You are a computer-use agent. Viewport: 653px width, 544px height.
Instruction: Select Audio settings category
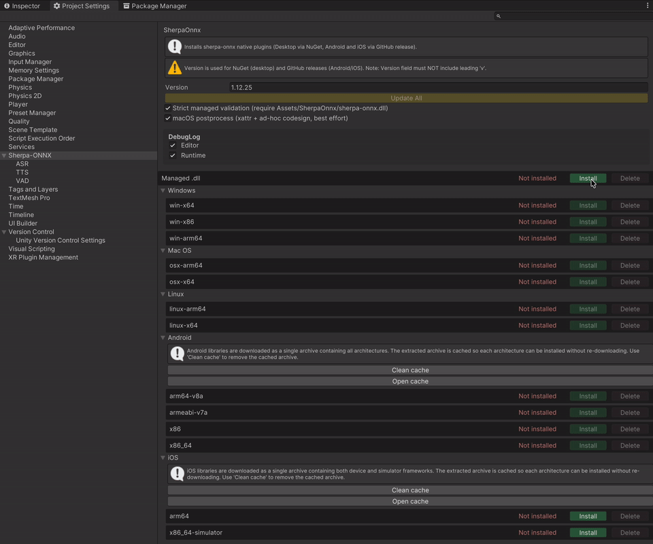pyautogui.click(x=16, y=36)
